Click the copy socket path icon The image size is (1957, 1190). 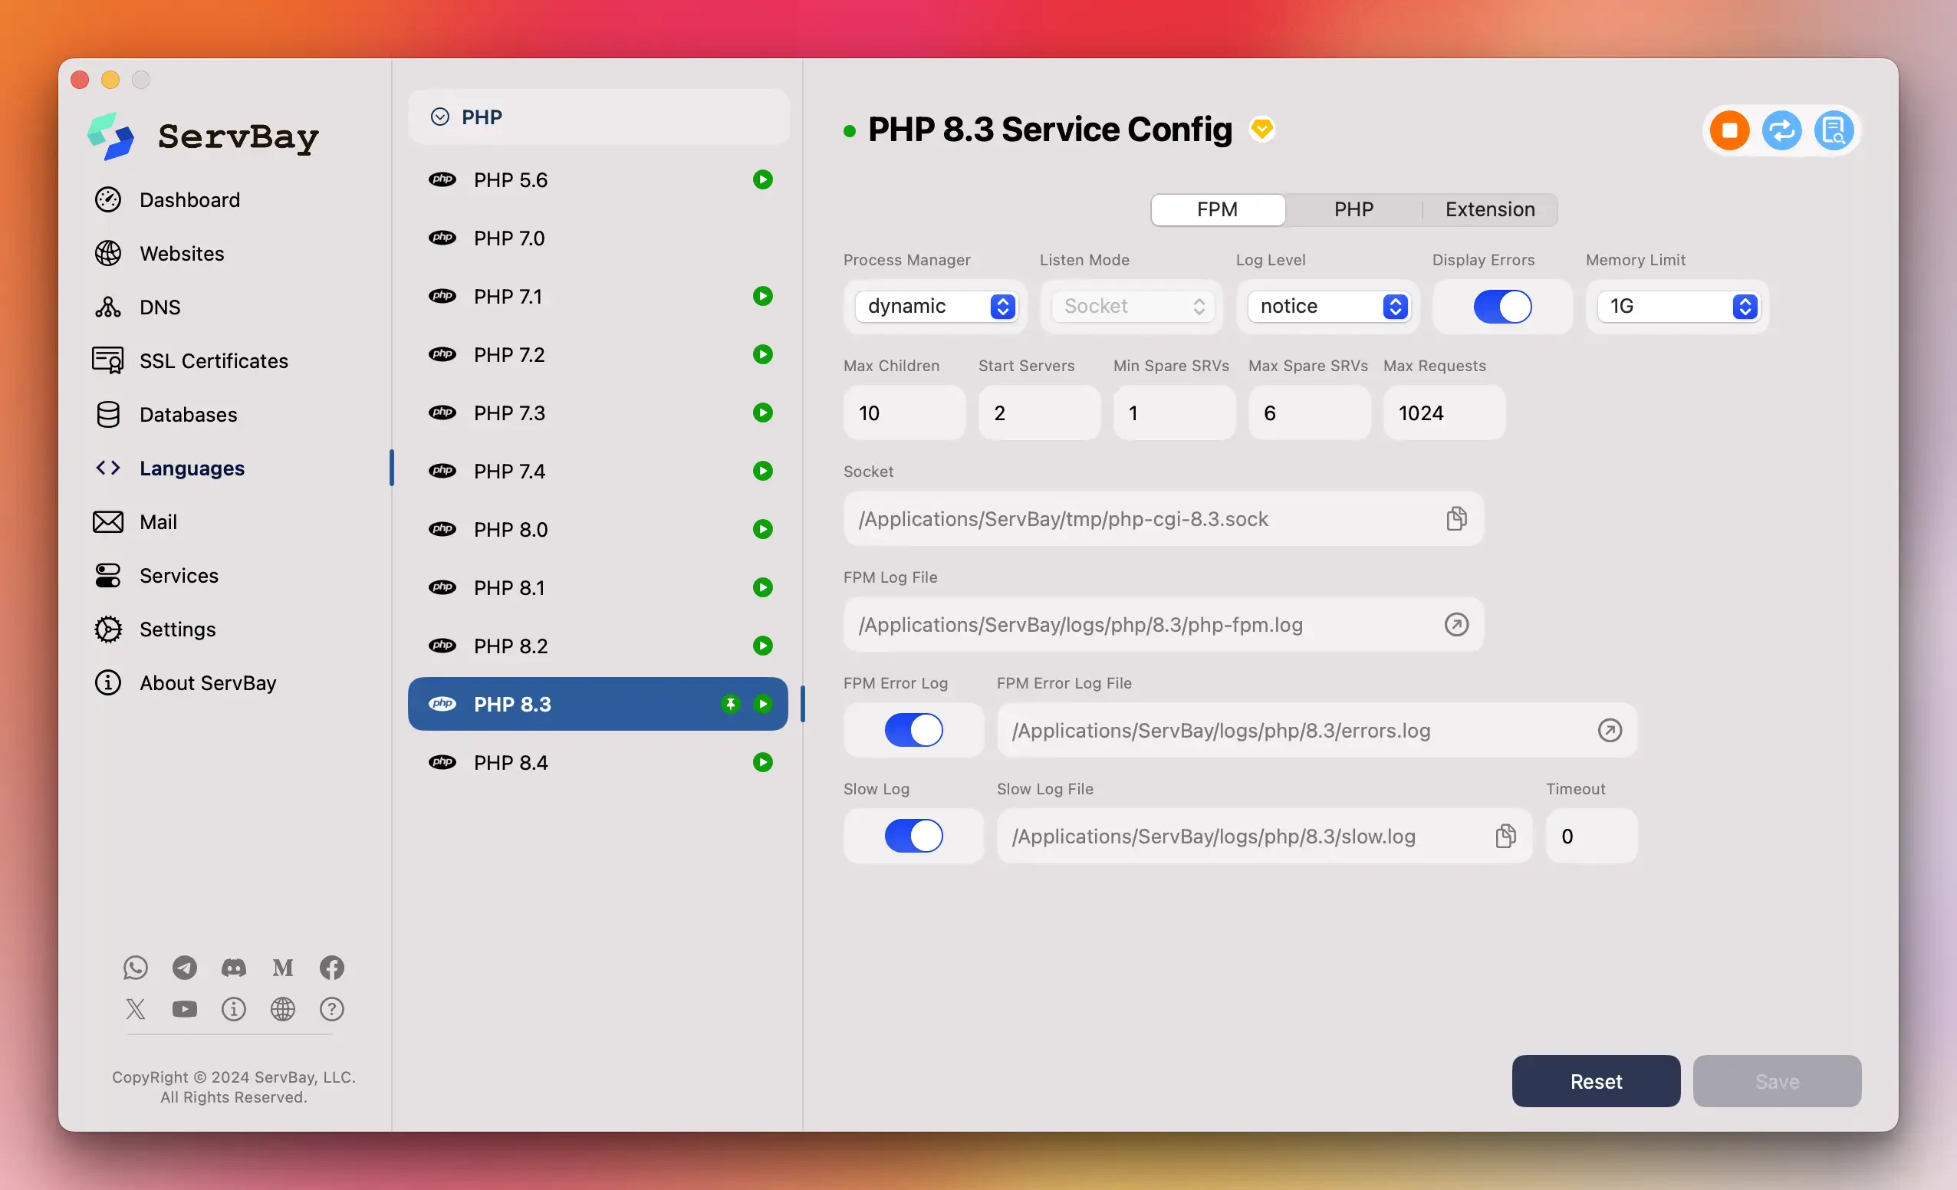pos(1455,518)
